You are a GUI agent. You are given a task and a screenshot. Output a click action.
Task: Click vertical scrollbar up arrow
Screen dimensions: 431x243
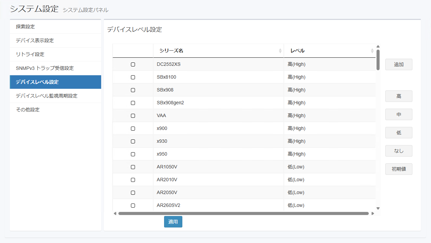pos(378,47)
